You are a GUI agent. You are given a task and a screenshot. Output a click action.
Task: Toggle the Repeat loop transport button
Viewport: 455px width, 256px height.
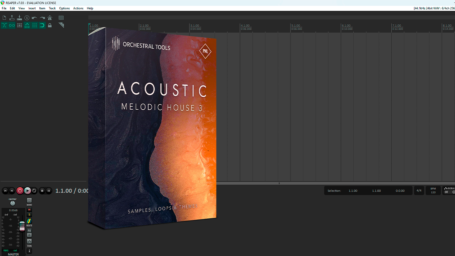tap(34, 191)
